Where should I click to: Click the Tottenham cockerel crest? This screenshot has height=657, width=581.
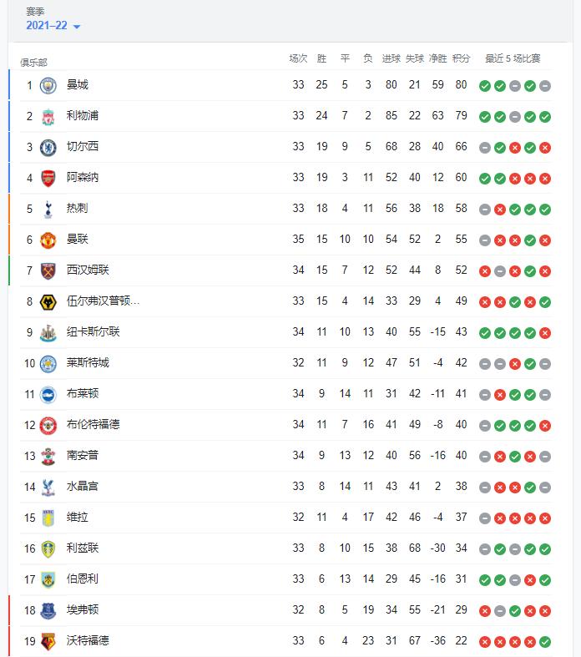click(48, 210)
